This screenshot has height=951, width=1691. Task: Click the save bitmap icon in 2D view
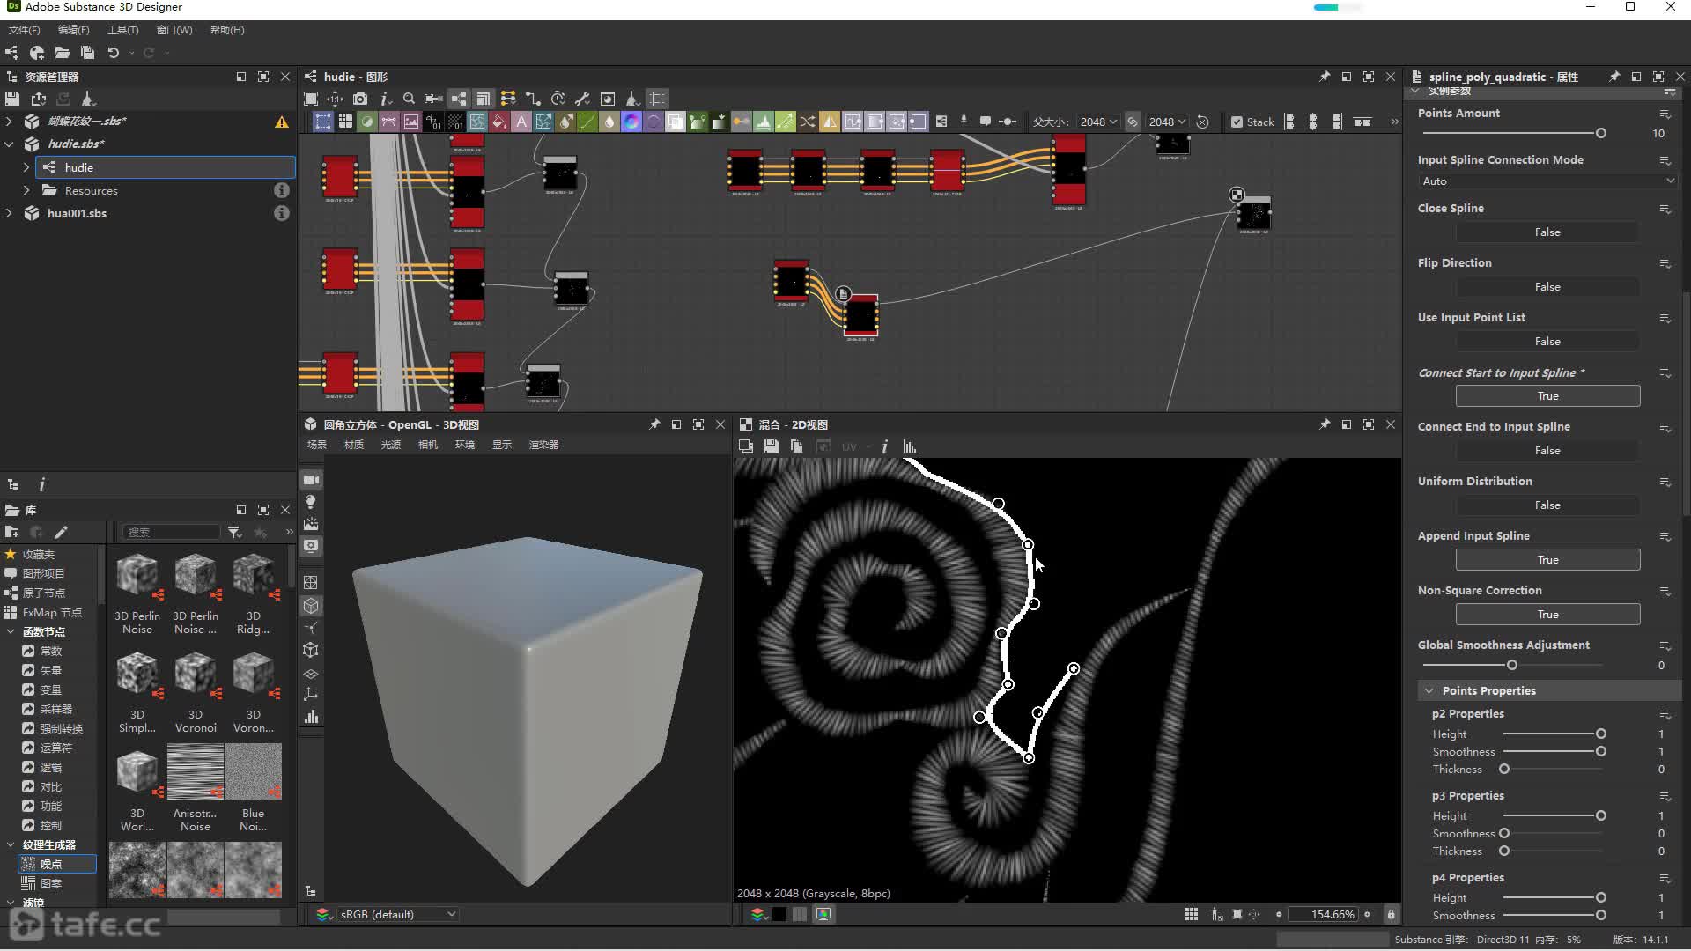(x=771, y=446)
